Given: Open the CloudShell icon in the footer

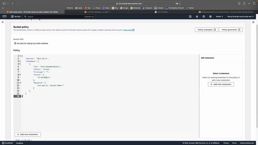Looking at the screenshot, I should point(3,143).
